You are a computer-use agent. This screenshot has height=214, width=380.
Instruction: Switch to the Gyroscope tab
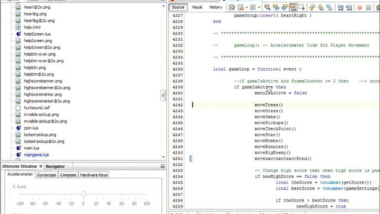click(x=46, y=175)
